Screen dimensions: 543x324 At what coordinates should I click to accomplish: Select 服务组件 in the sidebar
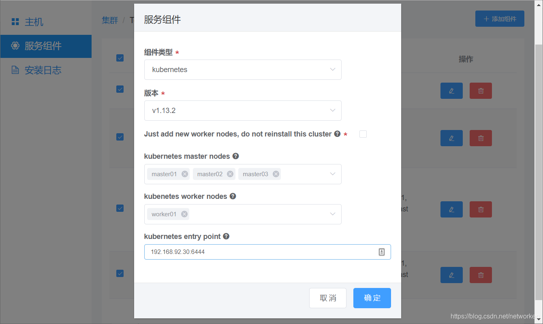pos(46,46)
